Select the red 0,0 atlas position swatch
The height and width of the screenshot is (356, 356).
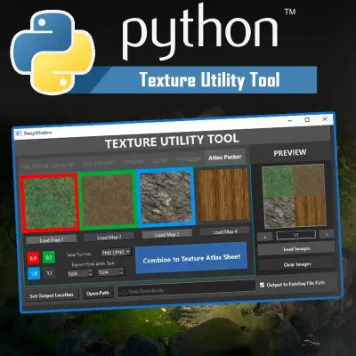pos(33,258)
